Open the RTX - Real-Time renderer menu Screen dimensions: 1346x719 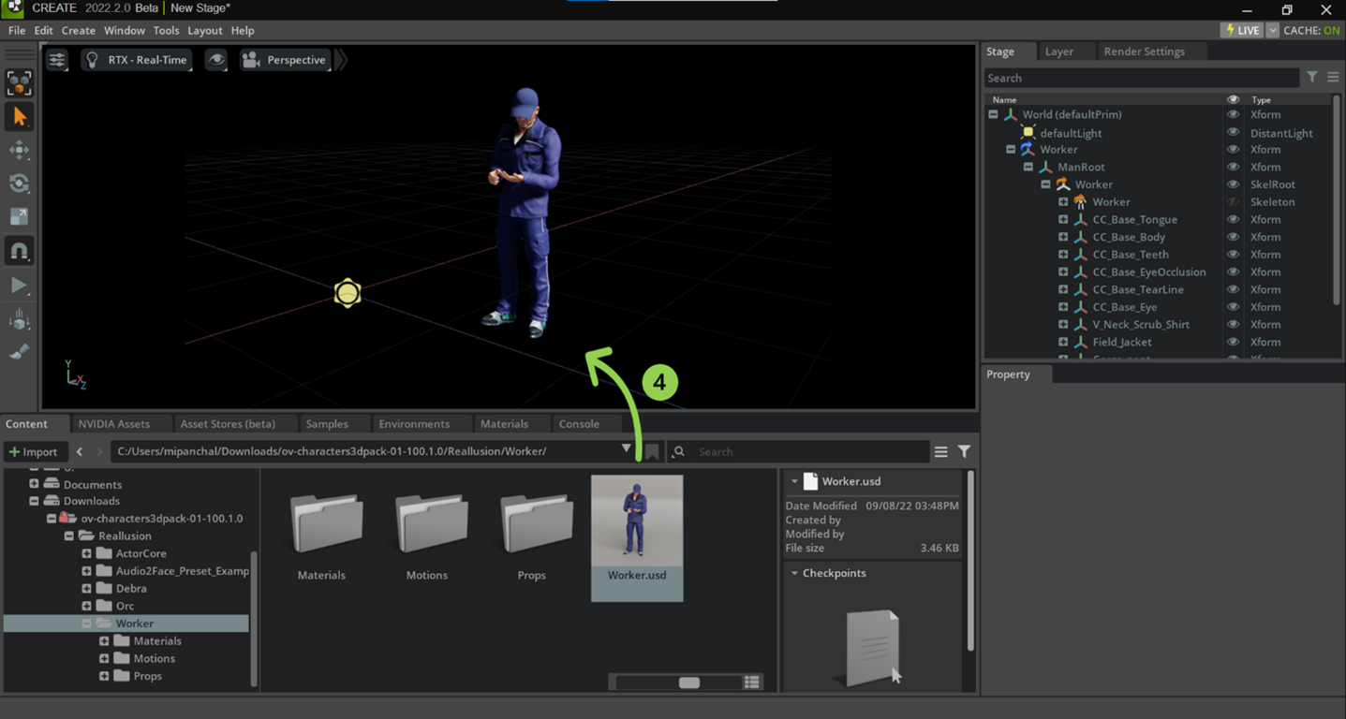pos(136,60)
